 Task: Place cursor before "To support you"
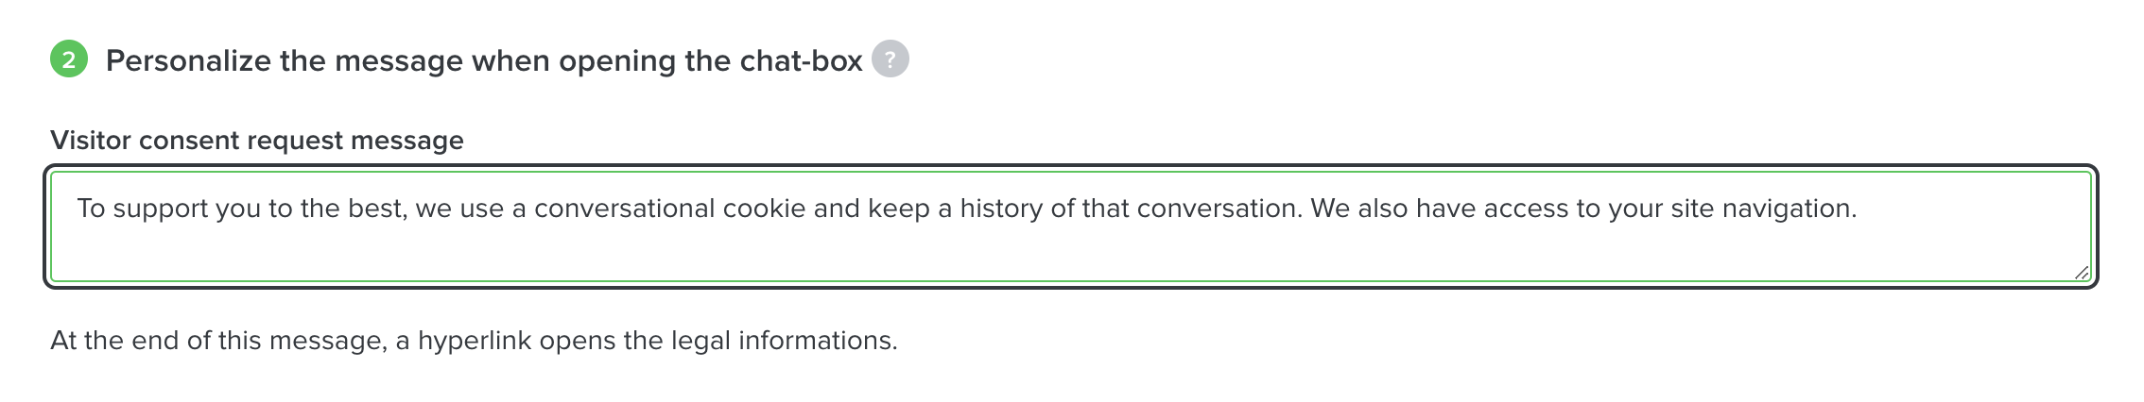pos(78,209)
